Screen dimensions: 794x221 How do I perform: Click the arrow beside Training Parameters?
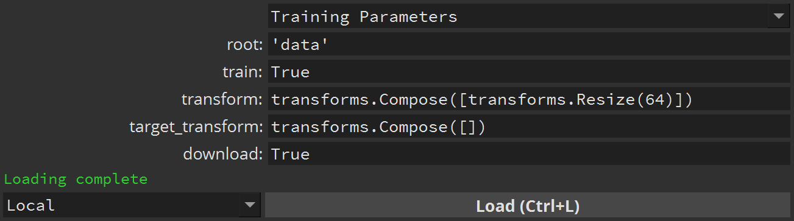pyautogui.click(x=778, y=17)
